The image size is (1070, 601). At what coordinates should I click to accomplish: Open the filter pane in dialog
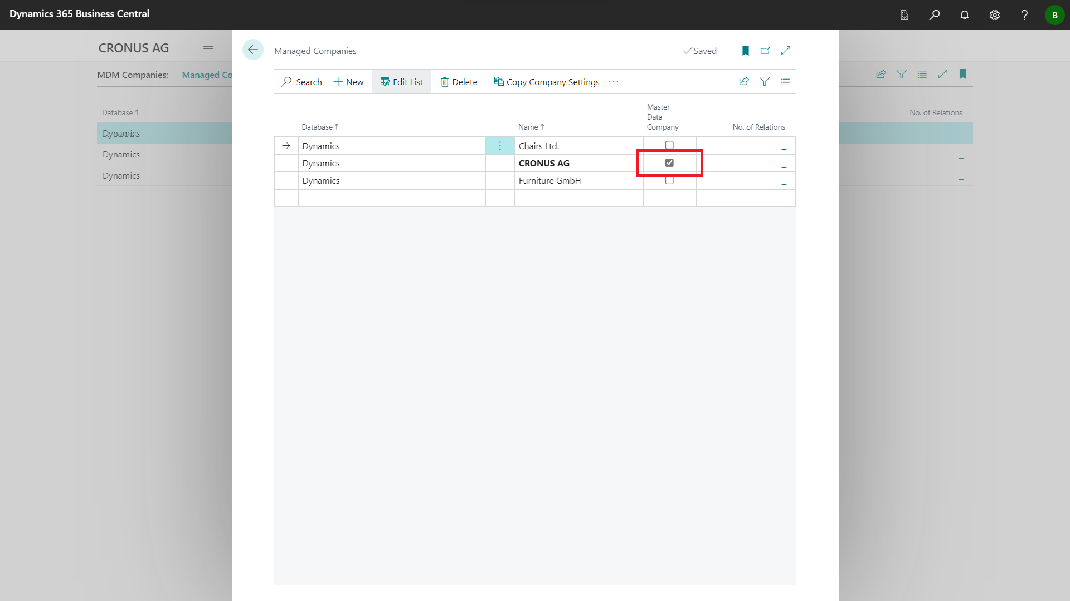tap(765, 82)
